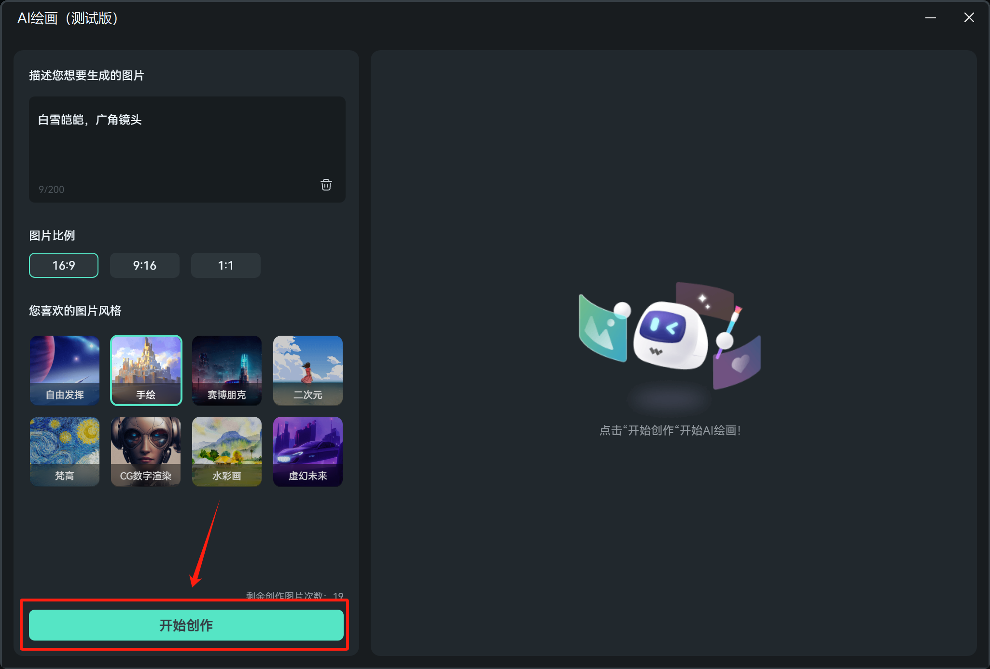Close the AI绘画 dialog

point(969,18)
